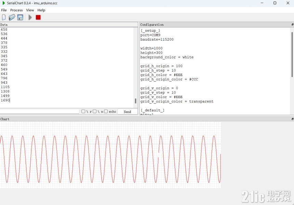Click the 'width=1000' configuration line
294x205 pixels.
click(151, 48)
